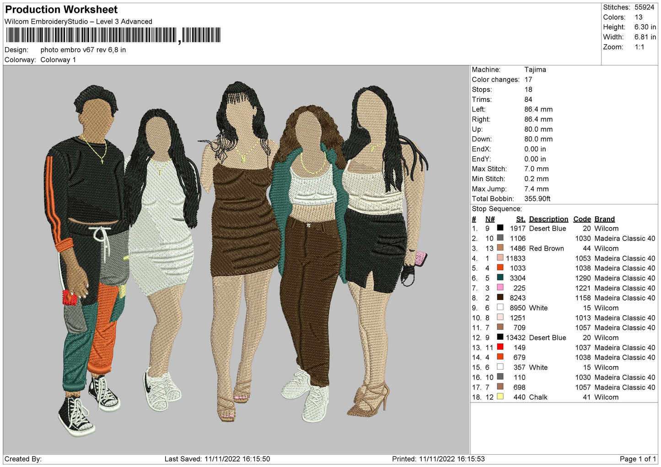The height and width of the screenshot is (467, 661).
Task: Click the Machine value Tajima
Action: pyautogui.click(x=535, y=70)
